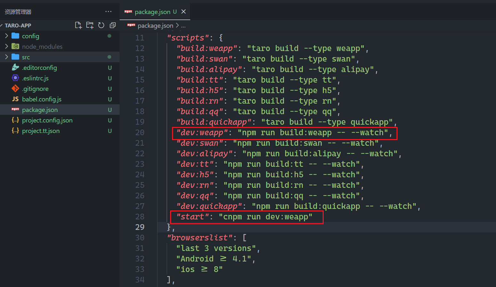The image size is (496, 287).
Task: Click the "browserslist" key
Action: [200, 238]
